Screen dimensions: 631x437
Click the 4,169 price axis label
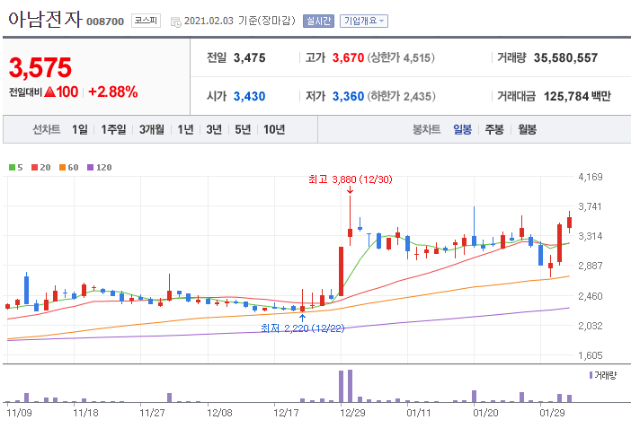(x=591, y=177)
